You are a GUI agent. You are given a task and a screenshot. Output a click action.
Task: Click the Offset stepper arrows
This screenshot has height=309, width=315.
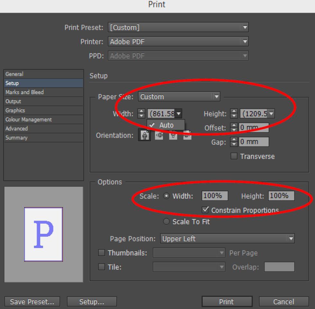click(234, 127)
